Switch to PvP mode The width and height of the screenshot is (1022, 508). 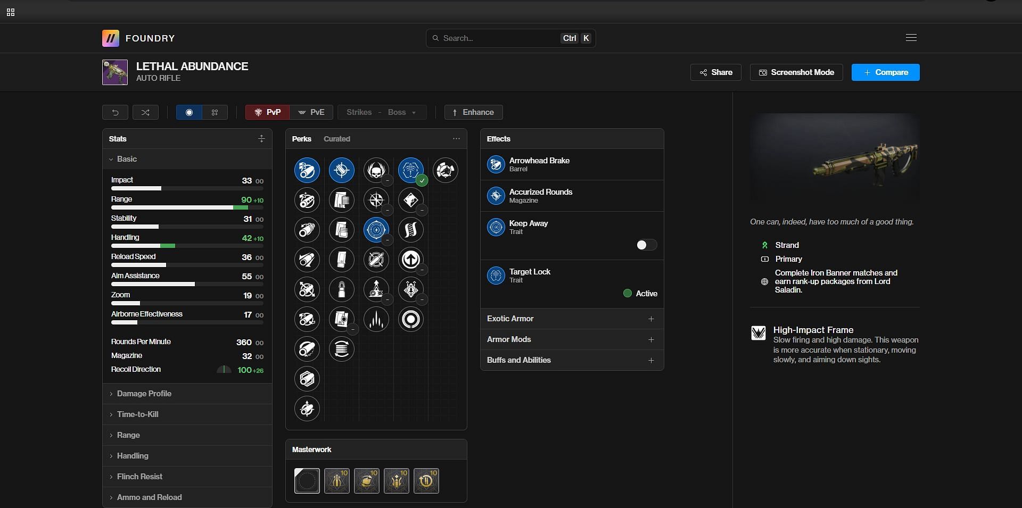click(267, 112)
